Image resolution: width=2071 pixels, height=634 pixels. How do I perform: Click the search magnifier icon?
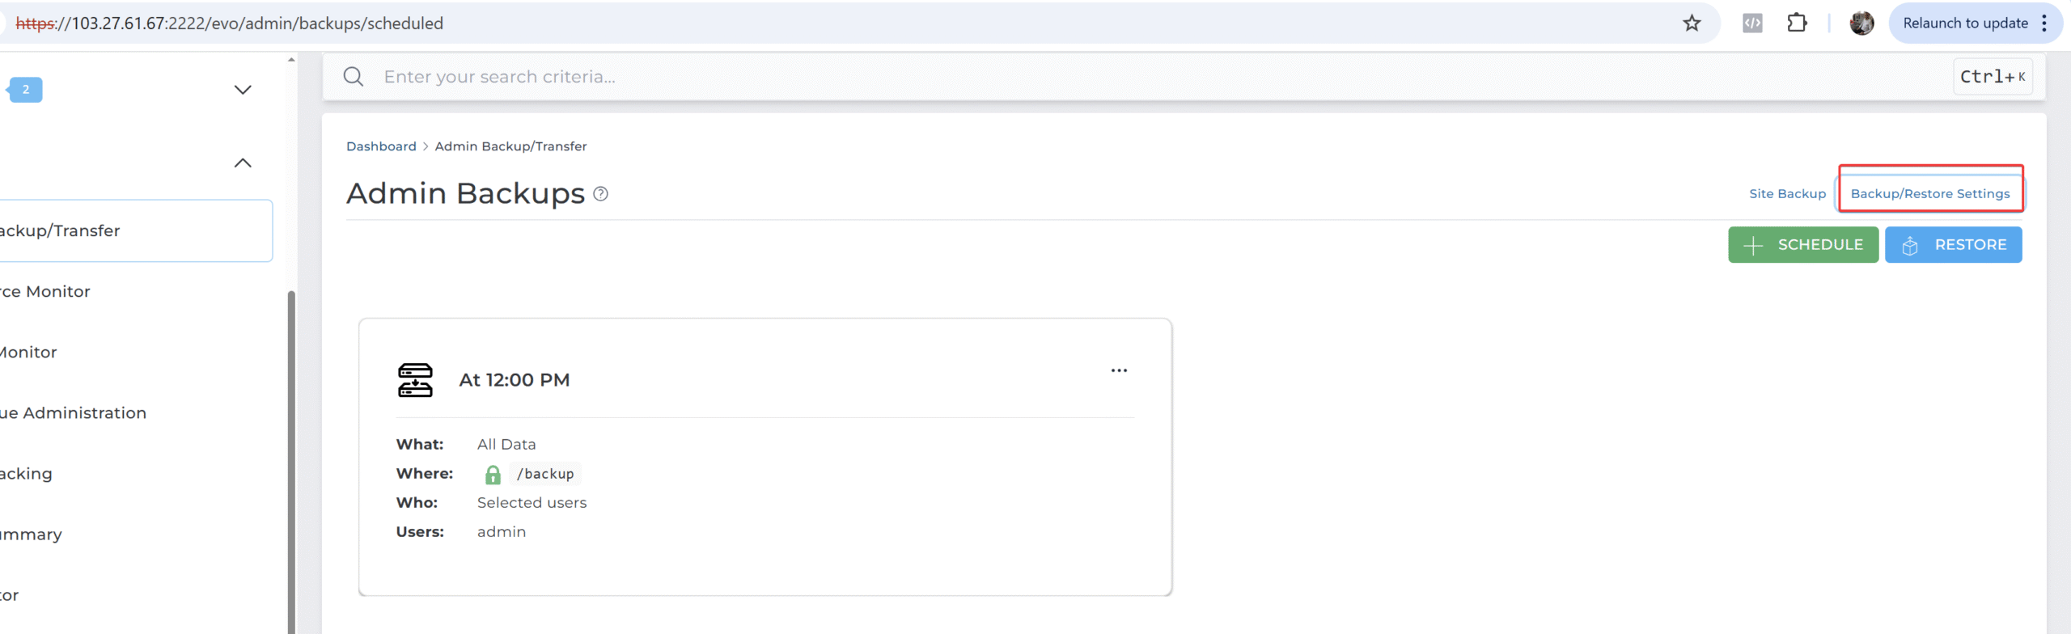click(x=354, y=77)
